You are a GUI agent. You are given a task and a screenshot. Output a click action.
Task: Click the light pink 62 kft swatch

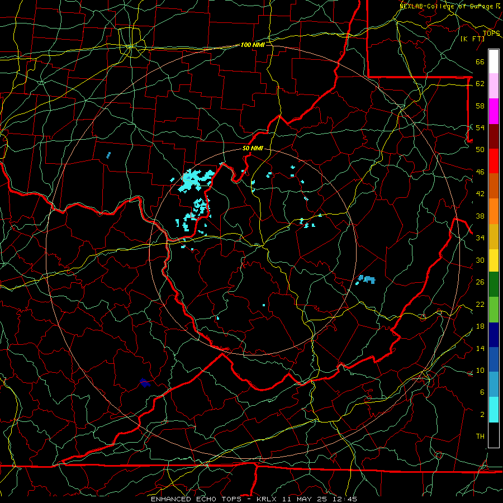[x=493, y=86]
